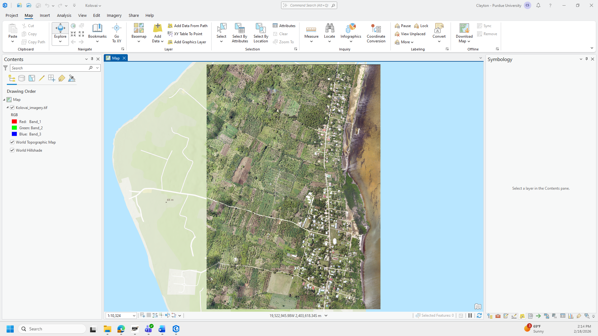The image size is (598, 336).
Task: Expand the Basemap gallery dropdown
Action: pyautogui.click(x=139, y=41)
